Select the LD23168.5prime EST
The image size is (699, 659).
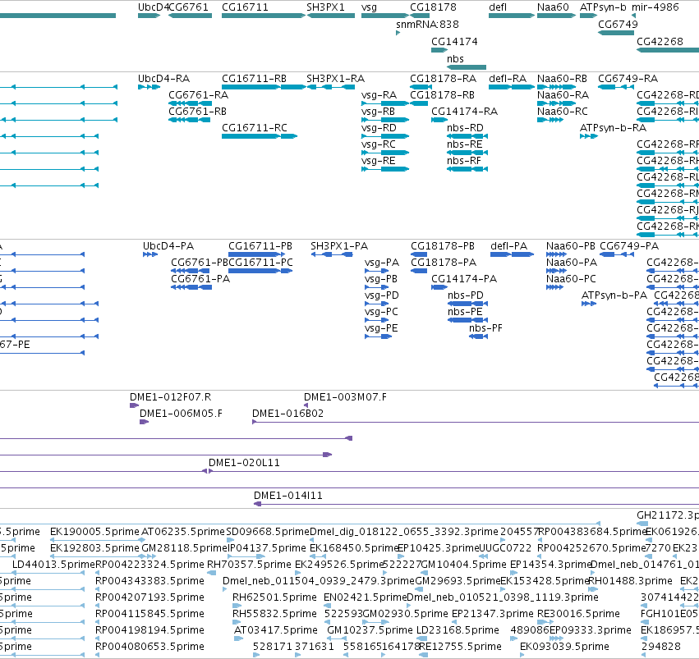coord(422,638)
